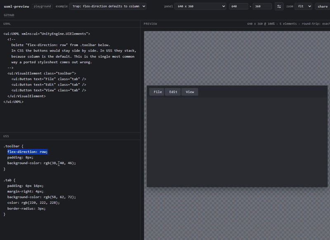Click the comment line starting Delete
330x240 pixels.
click(61, 45)
